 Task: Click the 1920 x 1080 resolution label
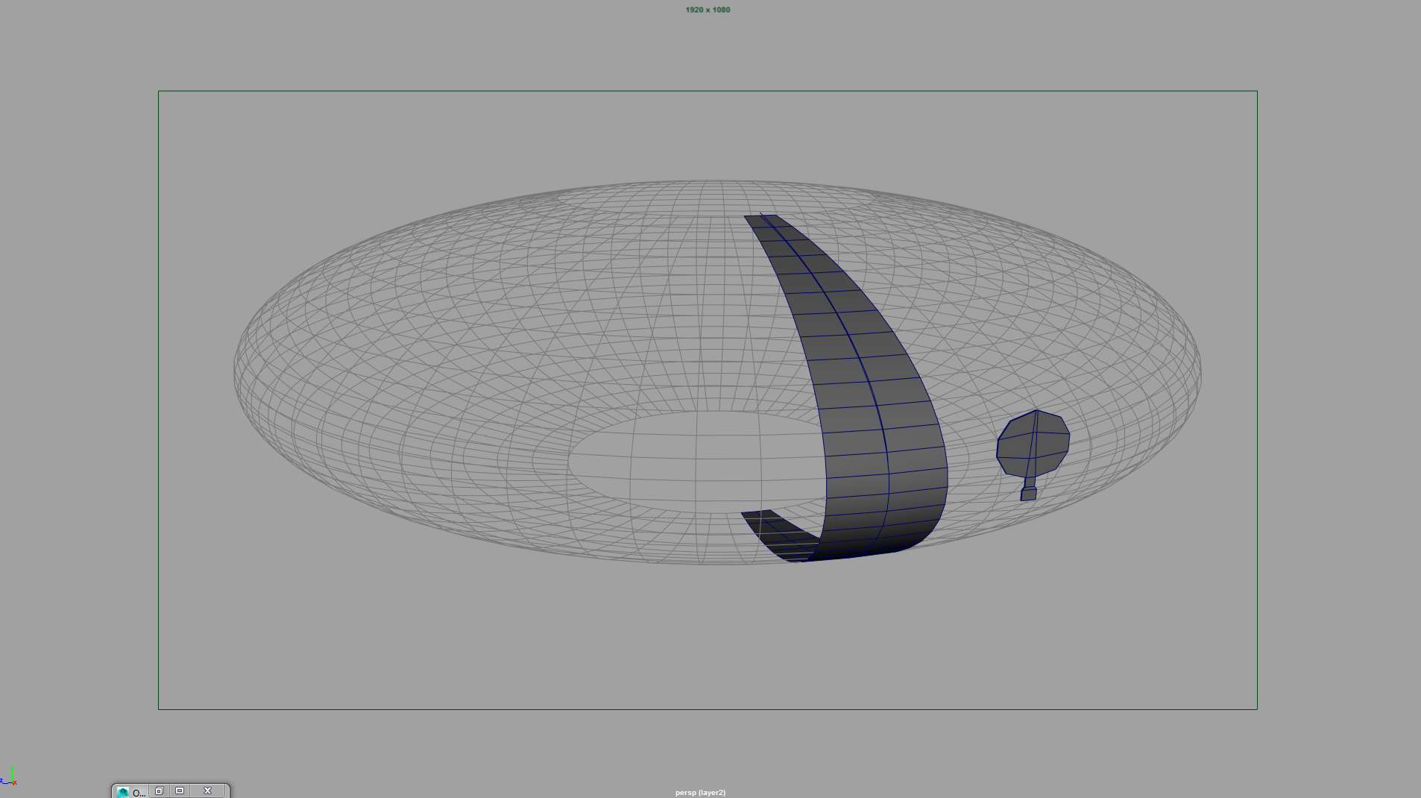708,10
